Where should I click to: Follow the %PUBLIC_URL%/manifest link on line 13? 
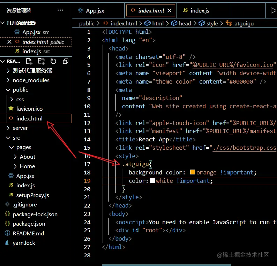(241, 131)
